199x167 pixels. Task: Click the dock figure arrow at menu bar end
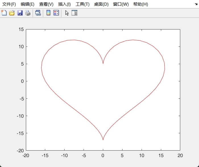pos(196,4)
